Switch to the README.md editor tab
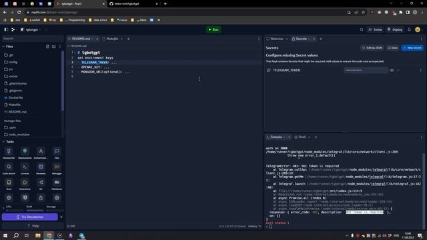This screenshot has height=240, width=427. pos(81,39)
